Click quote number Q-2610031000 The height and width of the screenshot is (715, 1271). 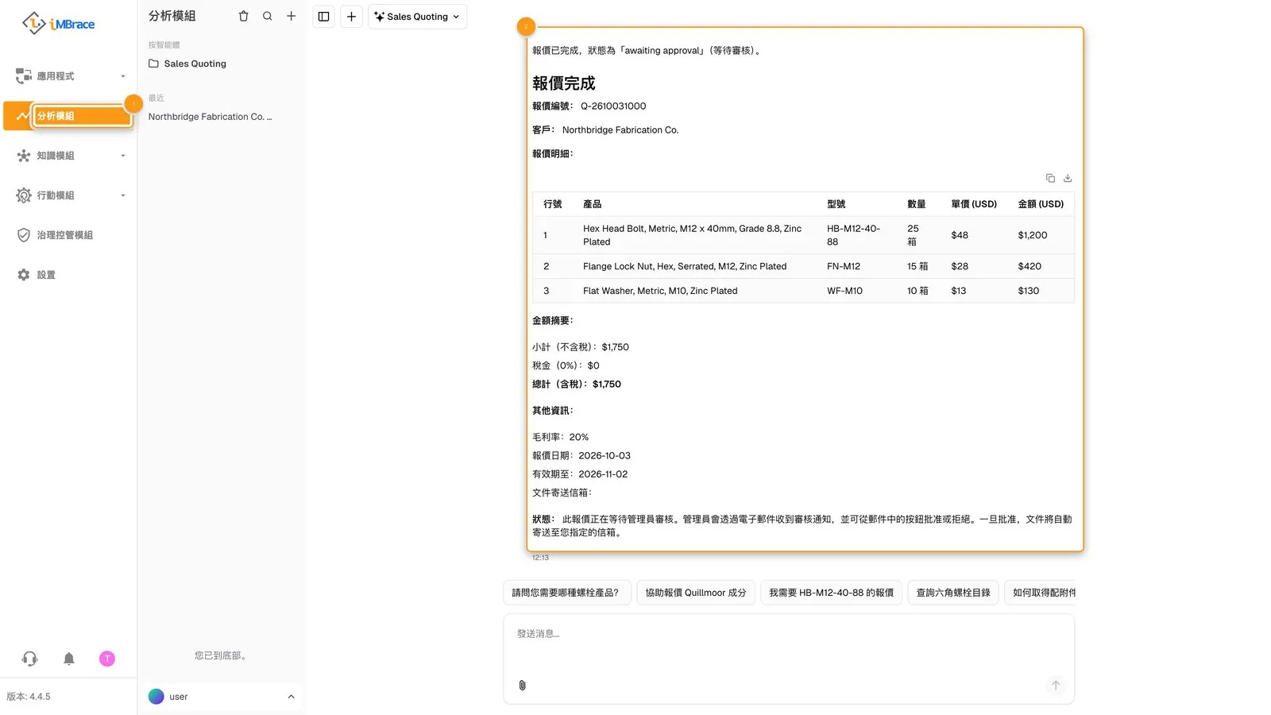pyautogui.click(x=613, y=106)
